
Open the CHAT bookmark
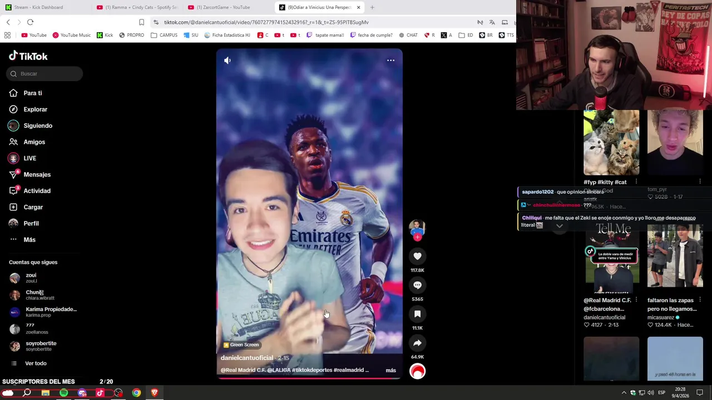click(408, 35)
